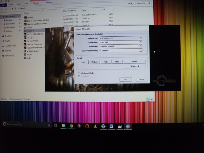This screenshot has width=204, height=153.
Task: Open Pictures in the navigation pane
Action: (9, 31)
